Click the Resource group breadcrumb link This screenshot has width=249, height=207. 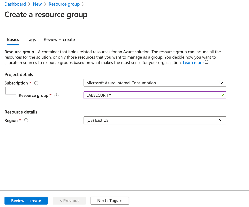pos(64,4)
